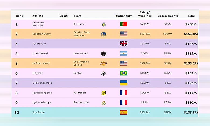The image size is (210, 126).
Task: Click the Golden State Warriors logo
Action: click(103, 34)
